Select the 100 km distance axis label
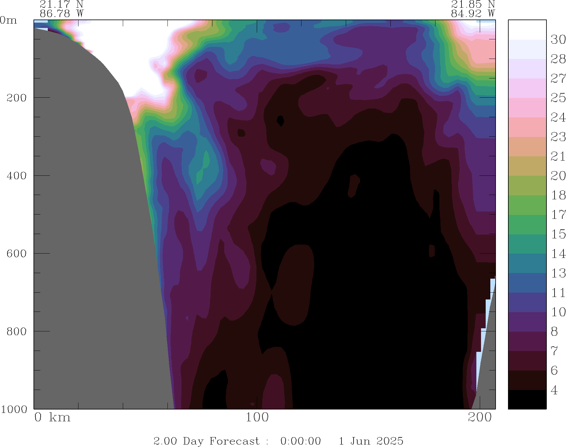Viewport: 566px width, 447px height. (257, 417)
